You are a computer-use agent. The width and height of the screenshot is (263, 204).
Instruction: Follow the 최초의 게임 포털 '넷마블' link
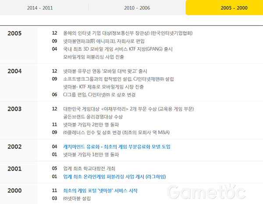point(107,190)
